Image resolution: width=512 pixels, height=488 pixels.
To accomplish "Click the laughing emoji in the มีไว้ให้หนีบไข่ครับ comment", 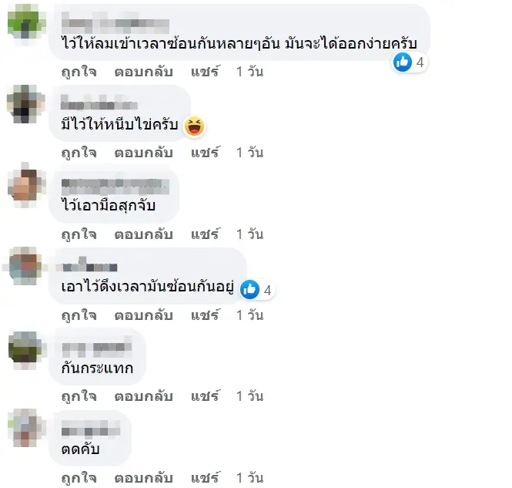I will tap(195, 126).
